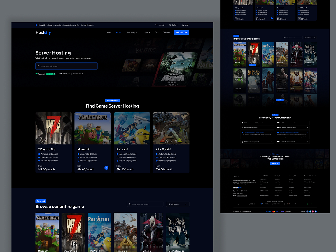
Task: Select Home in the navigation menu
Action: (x=108, y=32)
